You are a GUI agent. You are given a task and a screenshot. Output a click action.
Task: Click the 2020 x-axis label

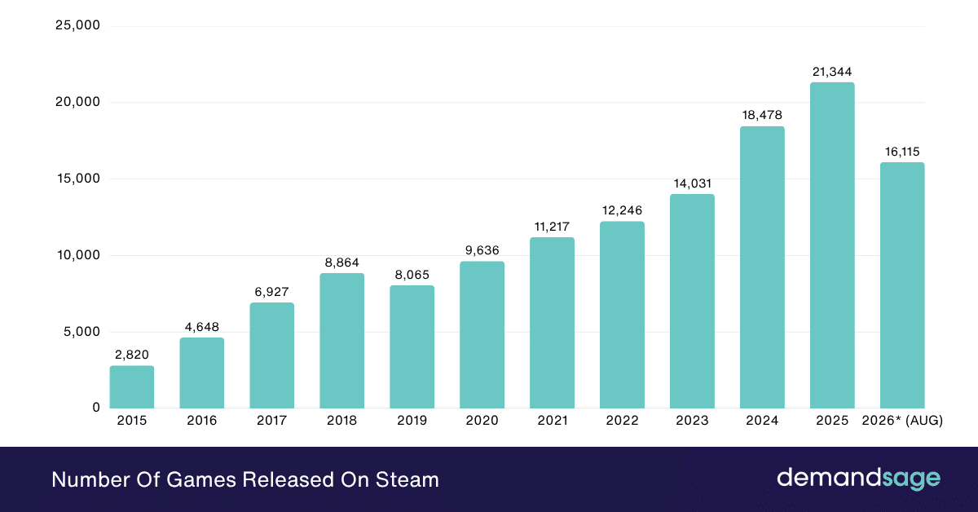point(482,422)
